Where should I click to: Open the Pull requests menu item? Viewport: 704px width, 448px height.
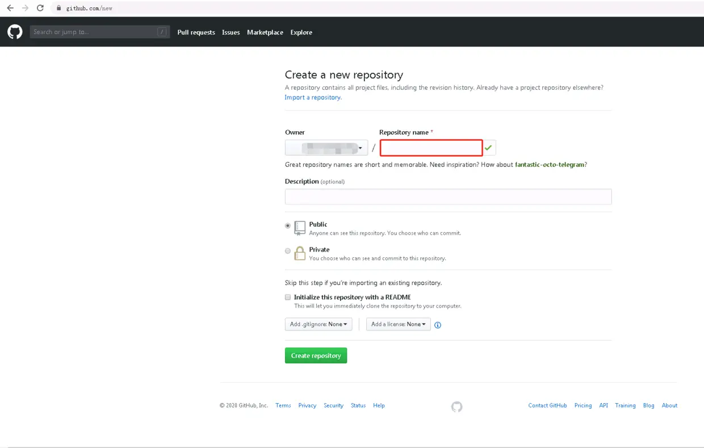196,32
